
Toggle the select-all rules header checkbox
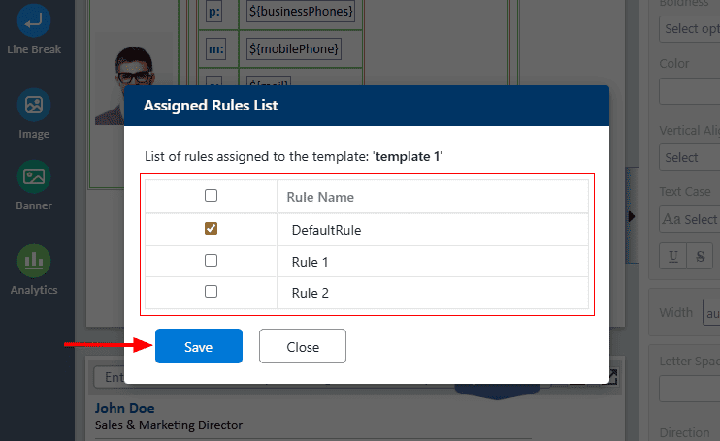(211, 196)
